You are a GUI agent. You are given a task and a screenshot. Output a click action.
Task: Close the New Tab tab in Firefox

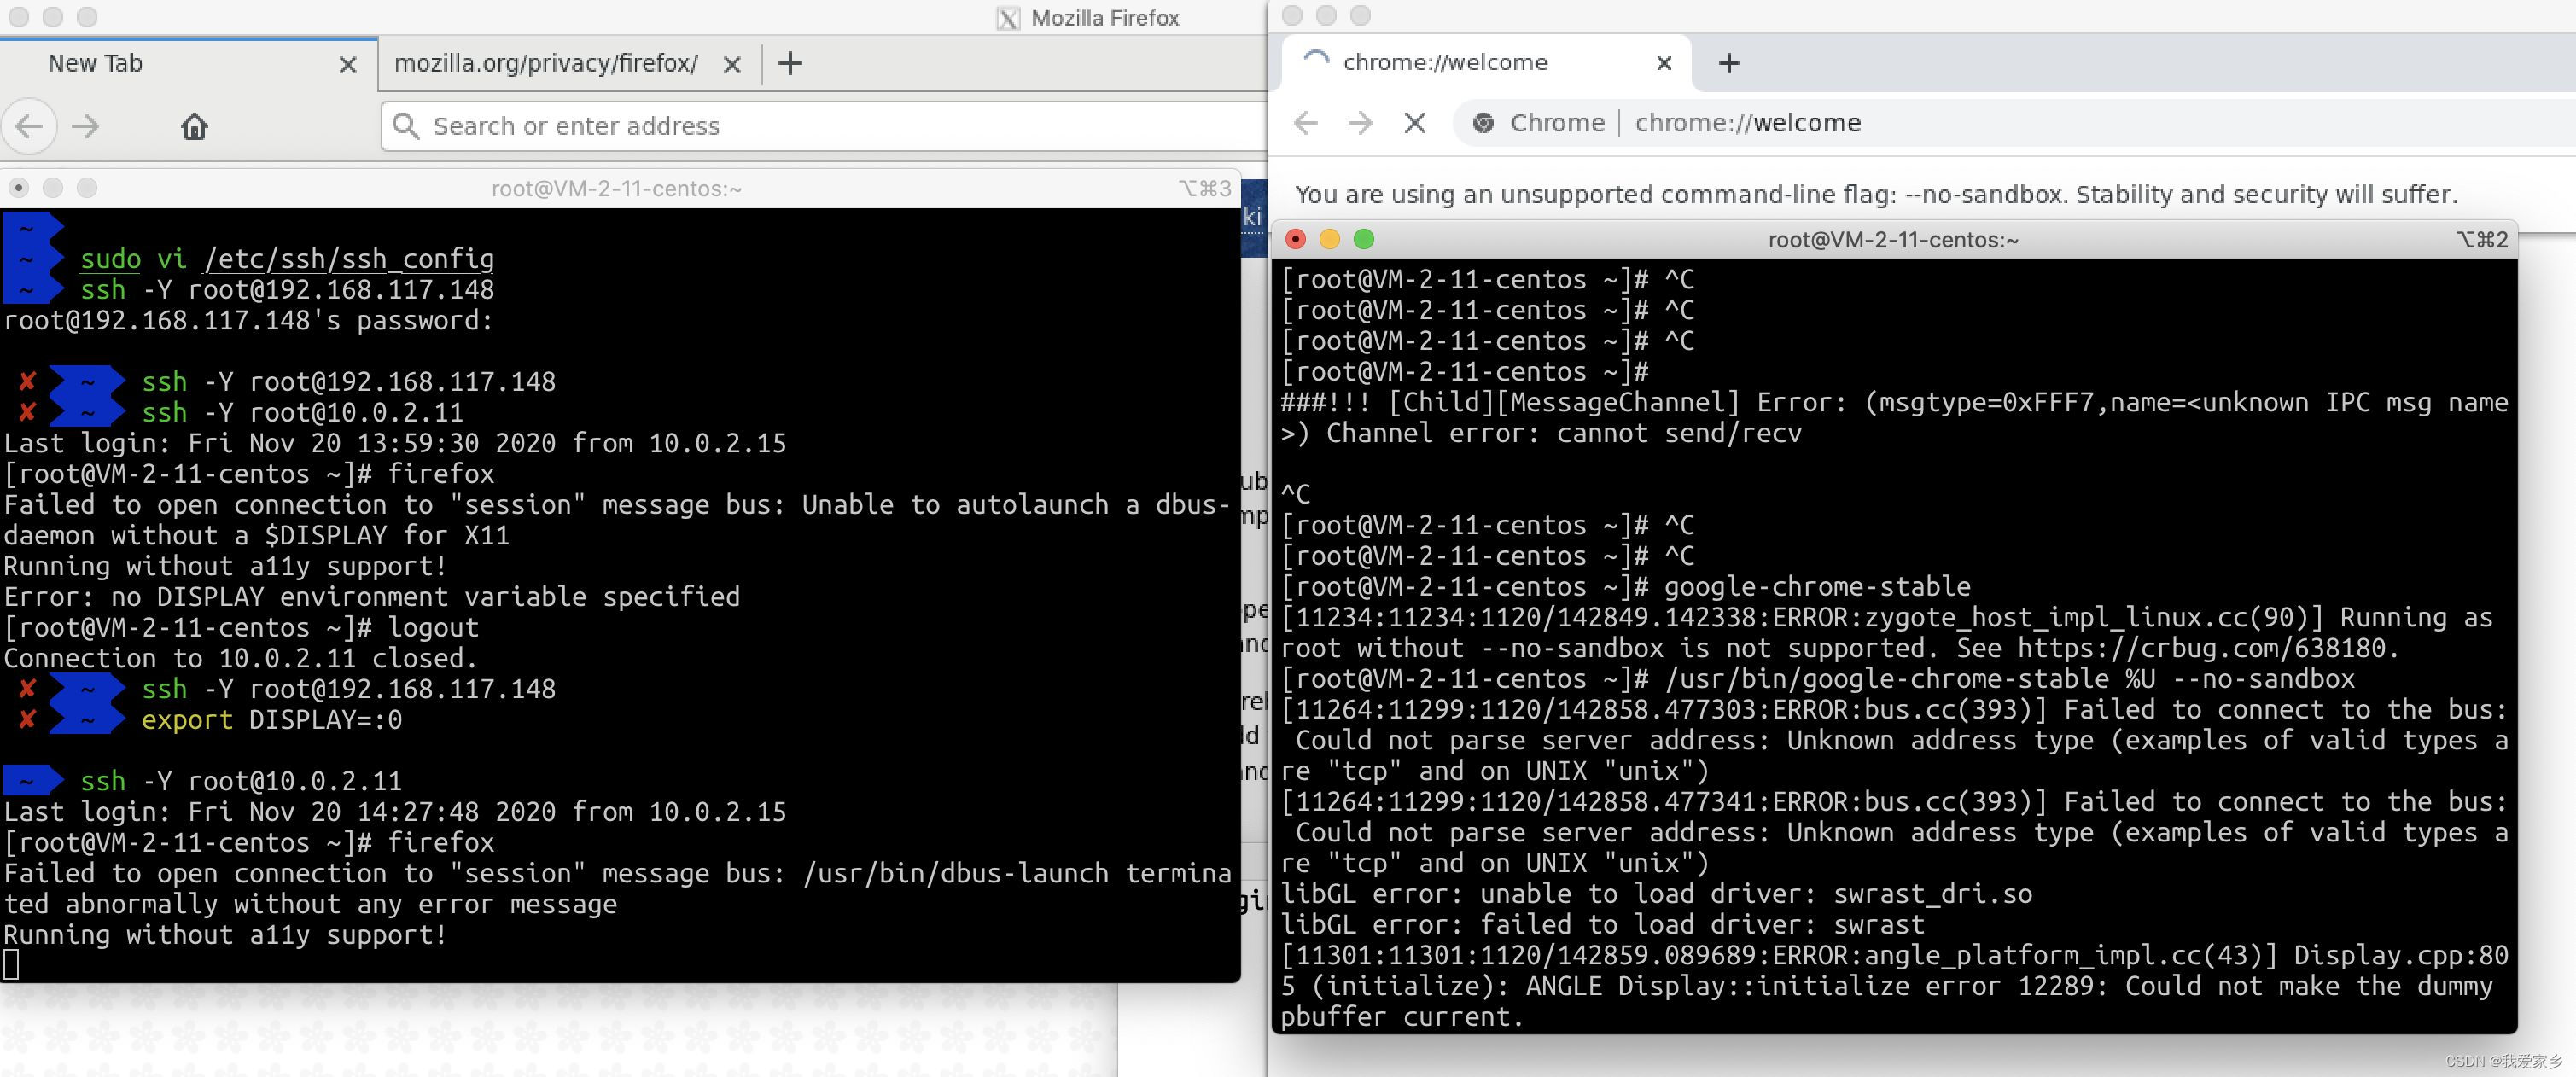pos(348,64)
